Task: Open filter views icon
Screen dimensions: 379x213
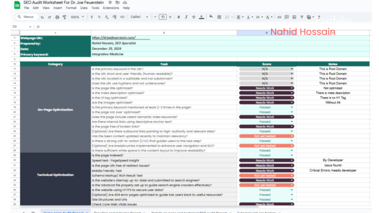Action: (x=310, y=17)
